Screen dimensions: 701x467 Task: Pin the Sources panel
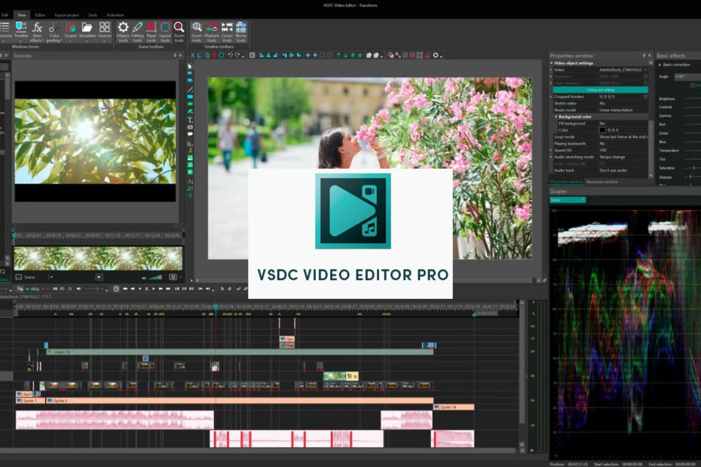[175, 56]
